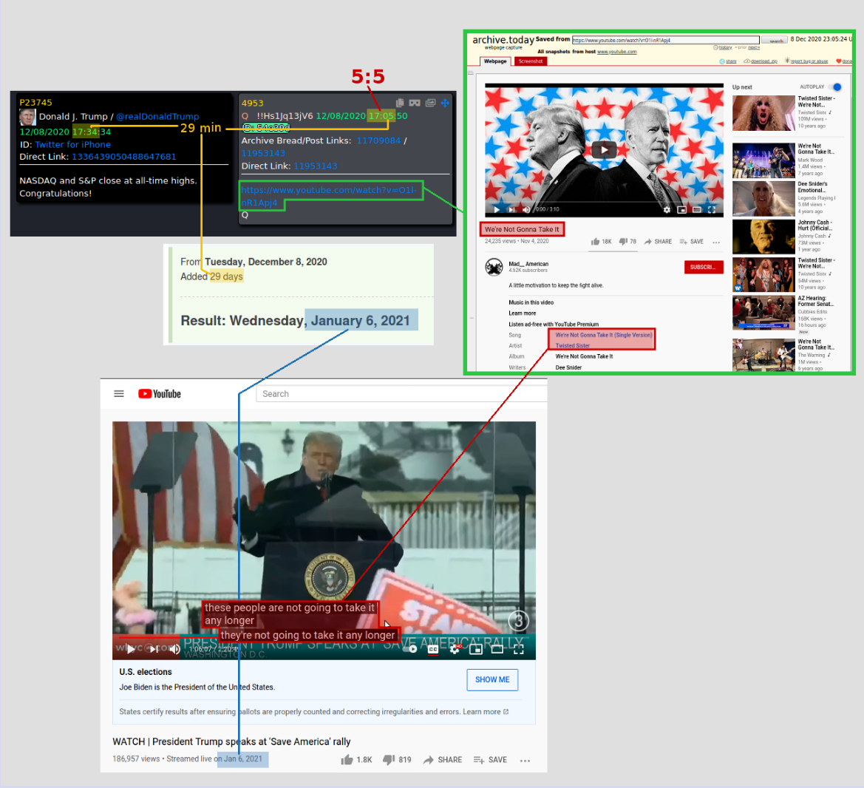
Task: Click the miniplayer icon on the rally video
Action: pyautogui.click(x=475, y=649)
